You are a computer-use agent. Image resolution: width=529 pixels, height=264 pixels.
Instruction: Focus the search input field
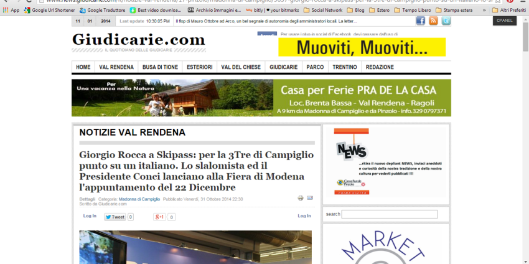(x=390, y=214)
